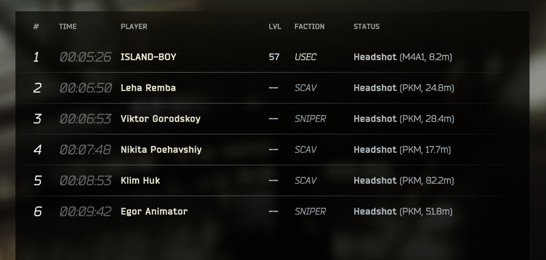The height and width of the screenshot is (260, 546).
Task: Open player ISLAND-BOY's name
Action: pos(149,57)
